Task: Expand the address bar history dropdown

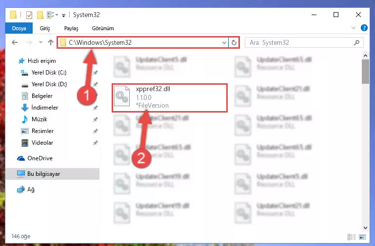Action: tap(224, 43)
